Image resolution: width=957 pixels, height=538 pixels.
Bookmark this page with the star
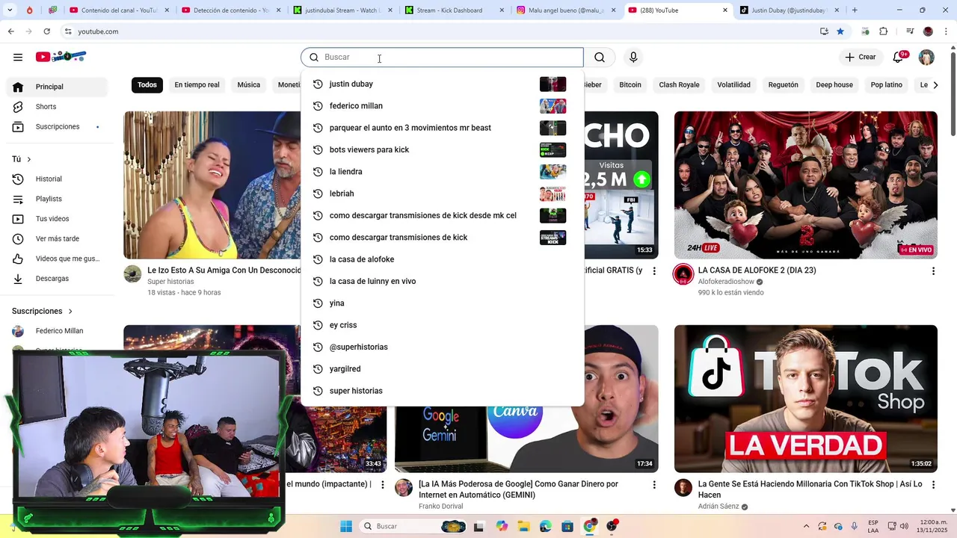pos(840,31)
